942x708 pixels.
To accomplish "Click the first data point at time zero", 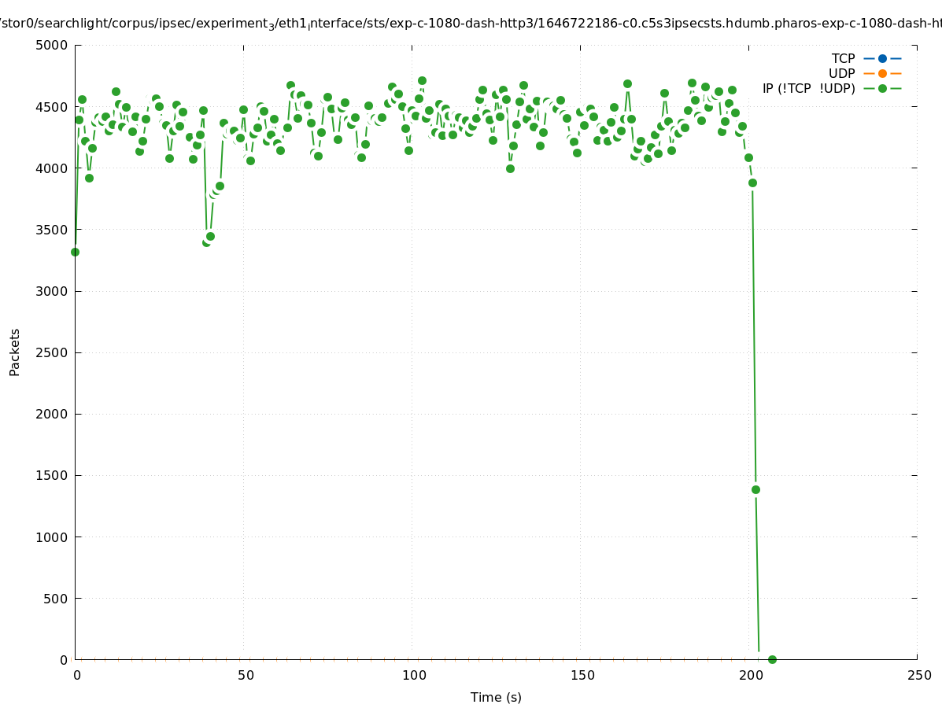I will tap(75, 252).
